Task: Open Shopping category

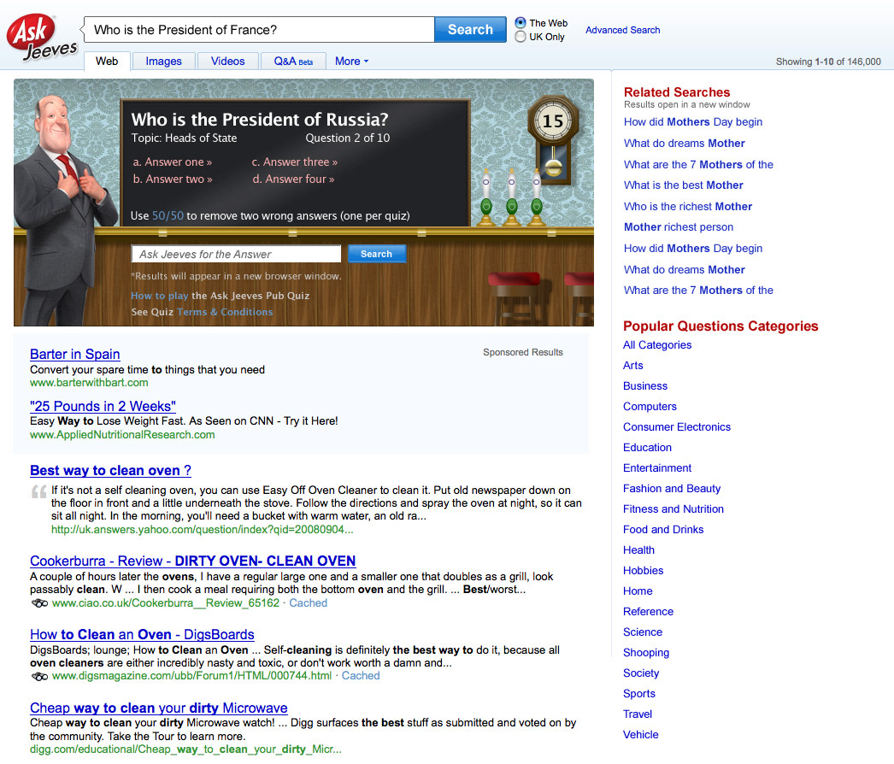Action: [x=646, y=653]
